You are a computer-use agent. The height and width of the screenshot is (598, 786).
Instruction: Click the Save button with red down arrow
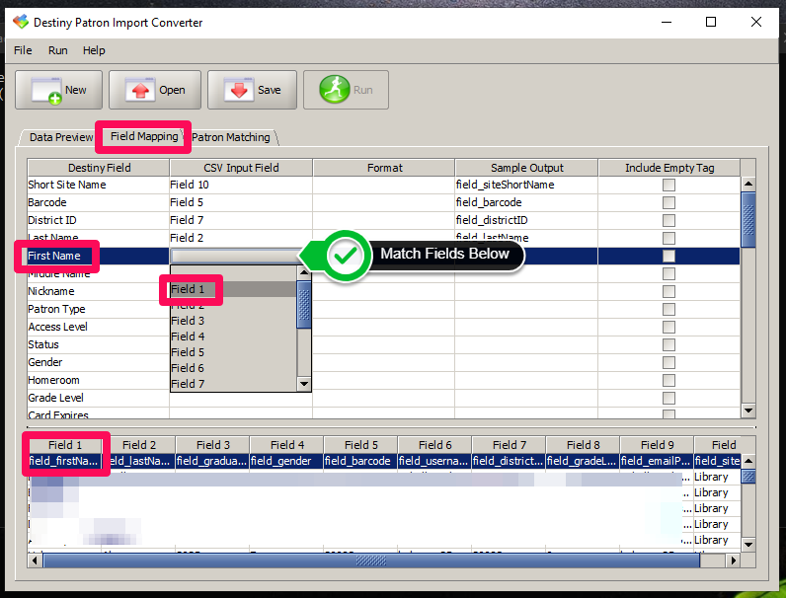[252, 90]
